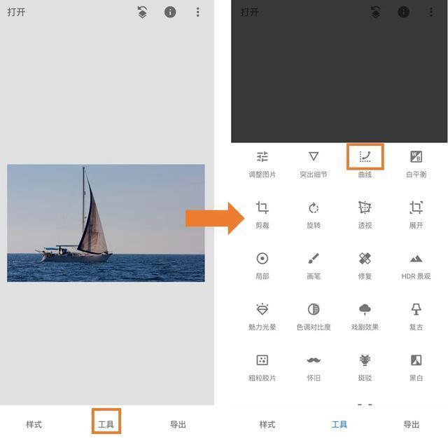The height and width of the screenshot is (443, 448).
Task: Show image info in left screen
Action: tap(170, 12)
